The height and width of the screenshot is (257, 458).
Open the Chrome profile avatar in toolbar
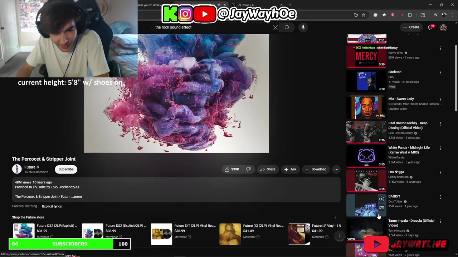[x=444, y=15]
